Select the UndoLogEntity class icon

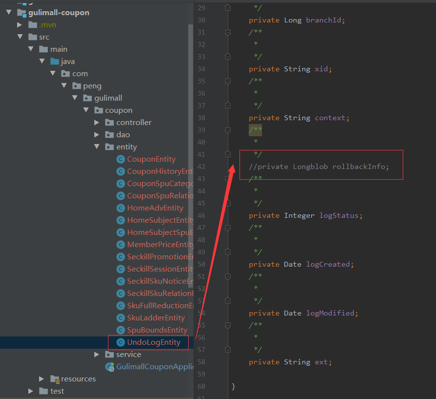(x=120, y=343)
